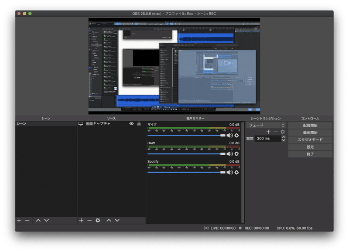Toggle lock on 画面キャプチャ source

pos(139,123)
